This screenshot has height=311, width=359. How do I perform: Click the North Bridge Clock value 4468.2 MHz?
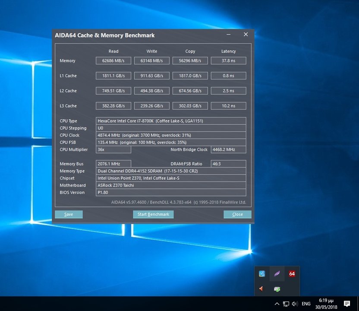click(x=229, y=149)
